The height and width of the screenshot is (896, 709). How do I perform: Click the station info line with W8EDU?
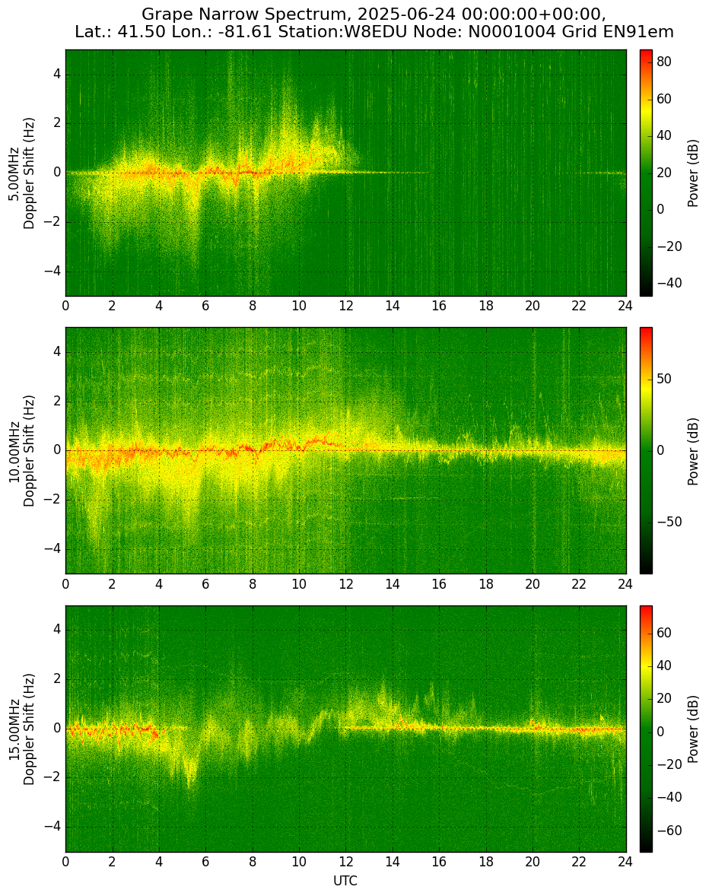(374, 32)
